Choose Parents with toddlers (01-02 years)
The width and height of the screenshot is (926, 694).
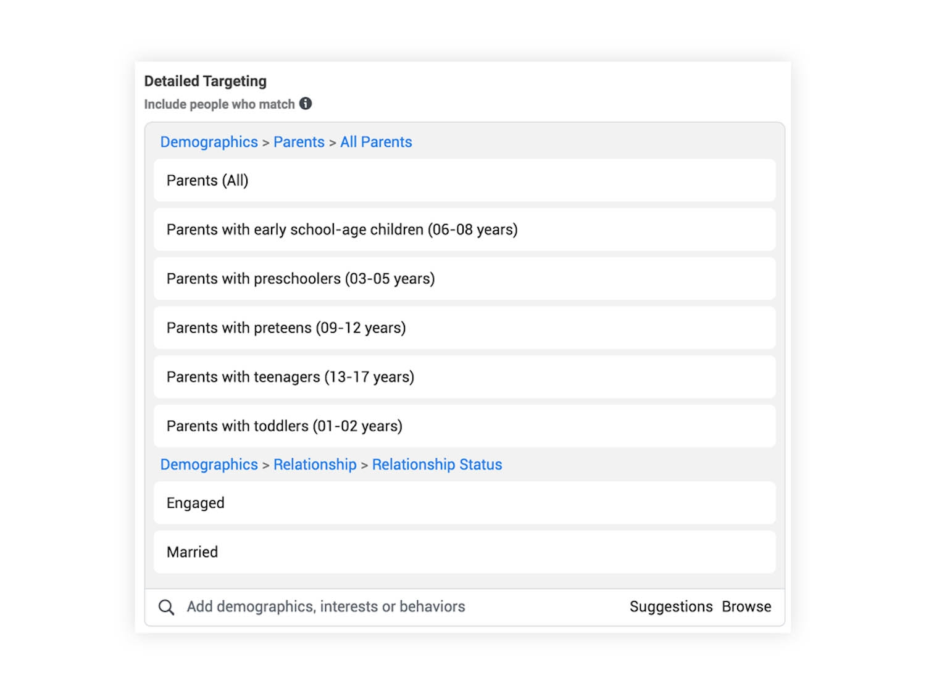point(464,426)
